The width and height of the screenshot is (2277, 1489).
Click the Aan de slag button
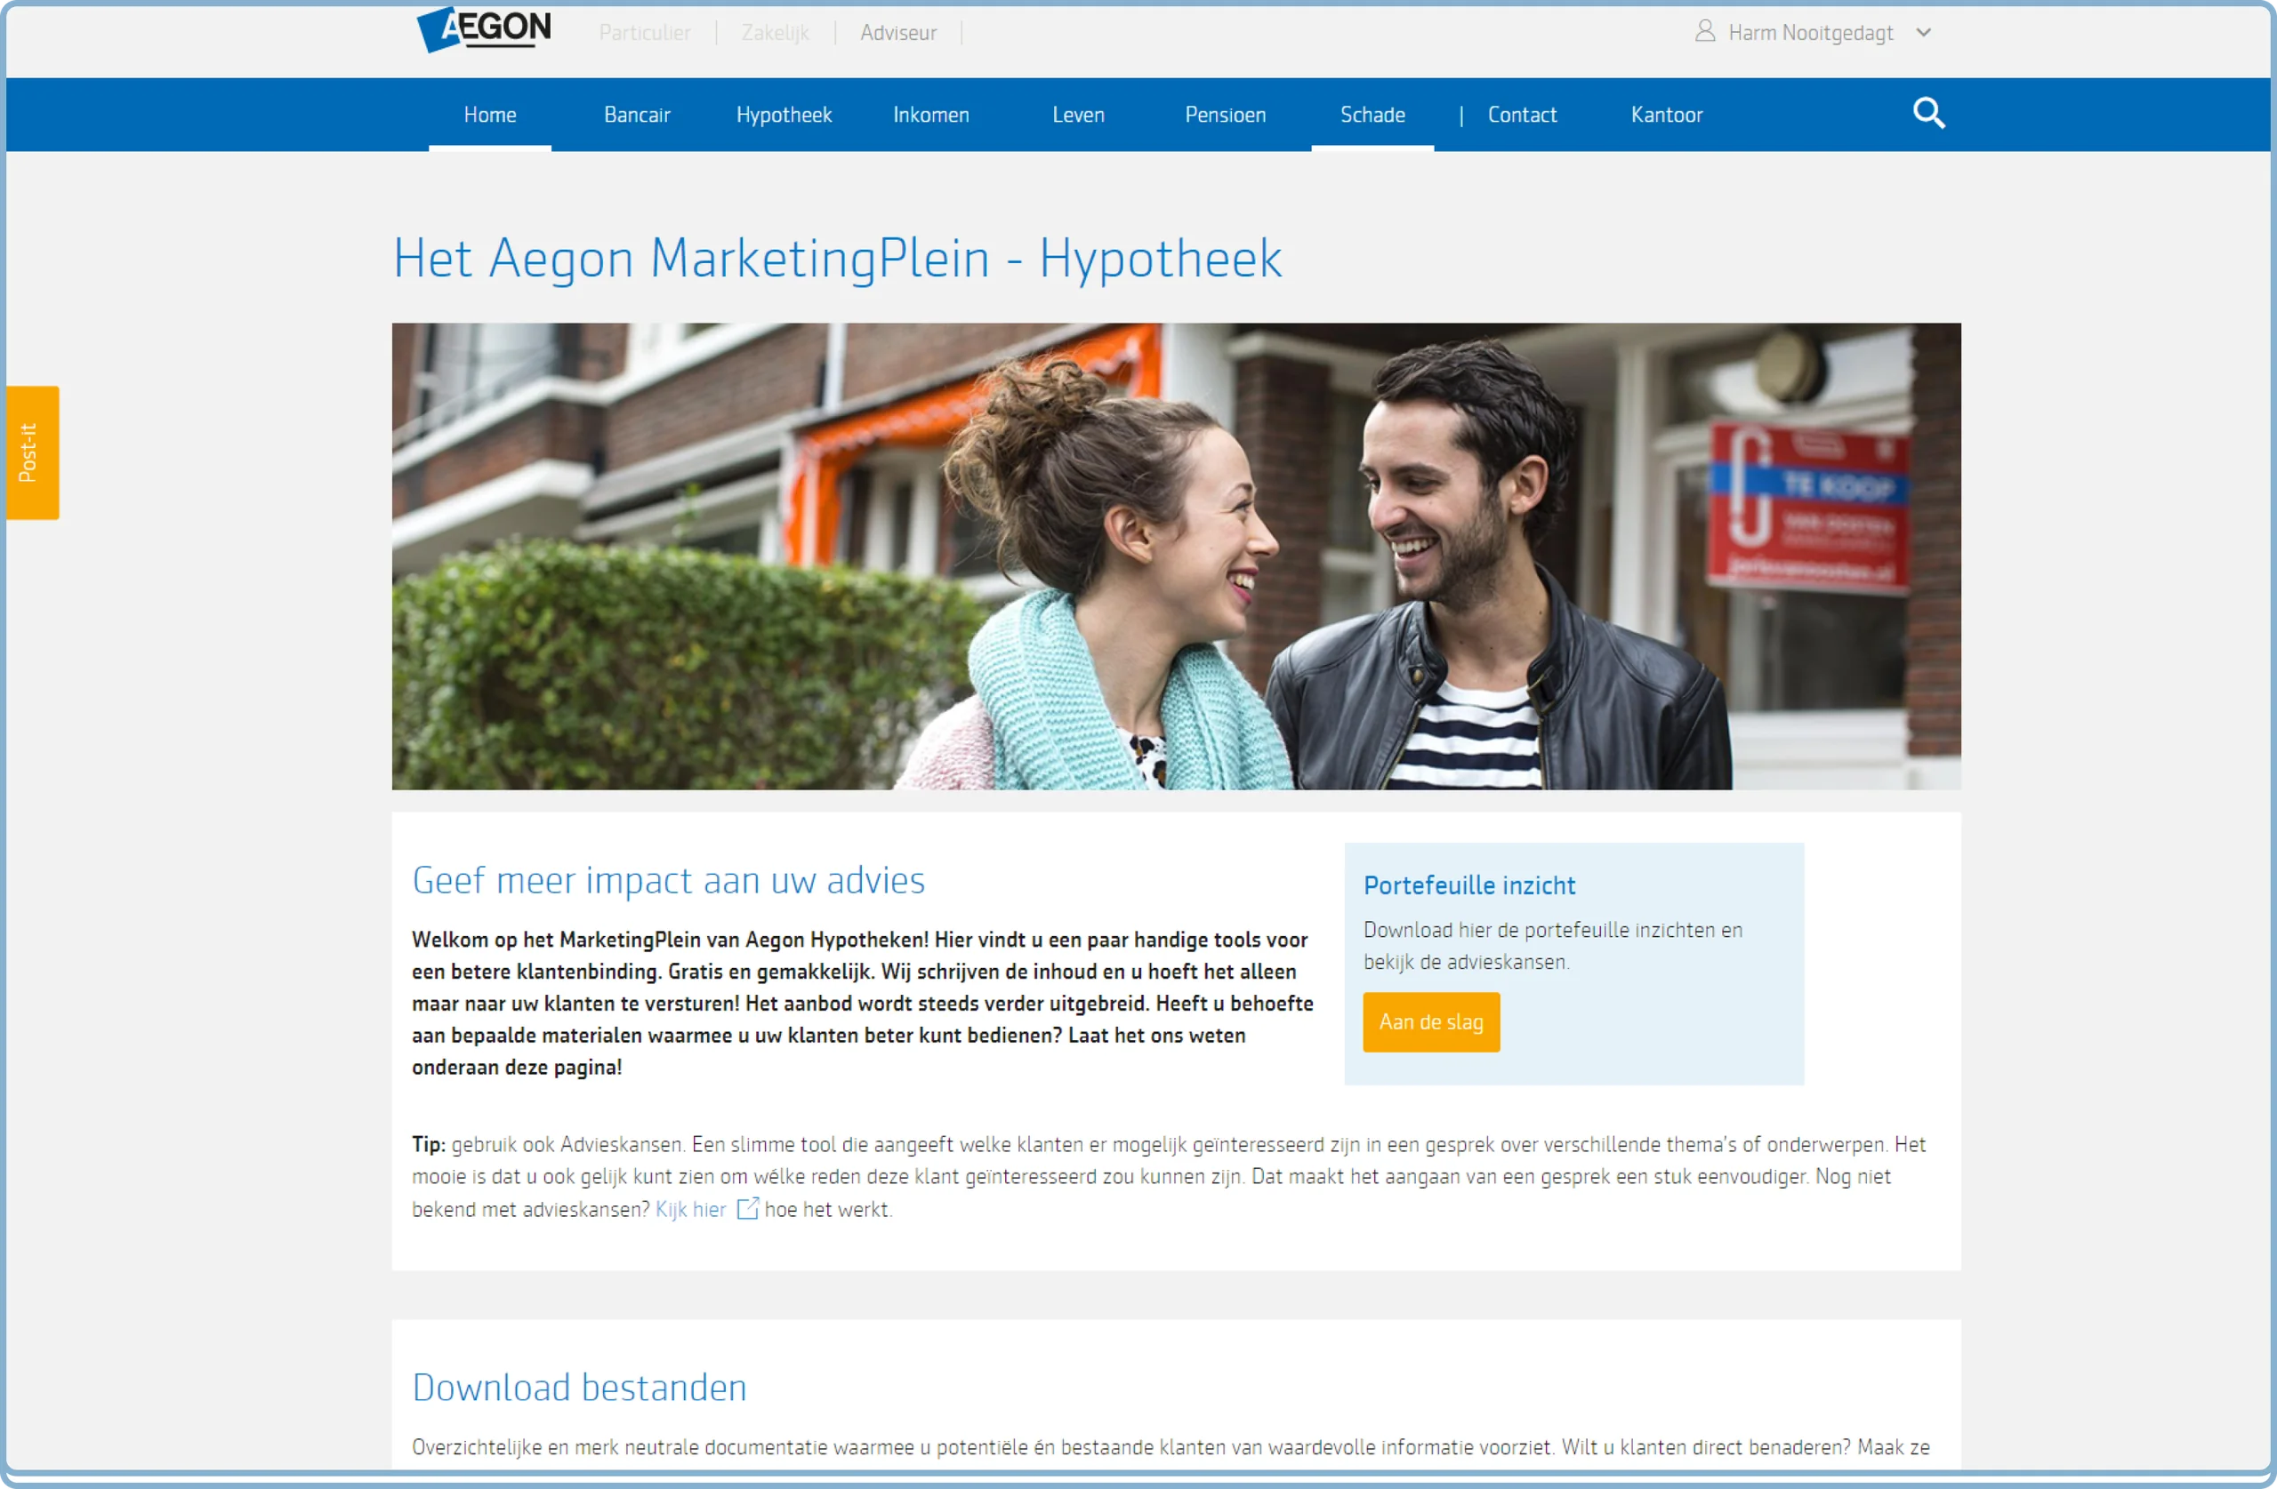click(x=1431, y=1022)
